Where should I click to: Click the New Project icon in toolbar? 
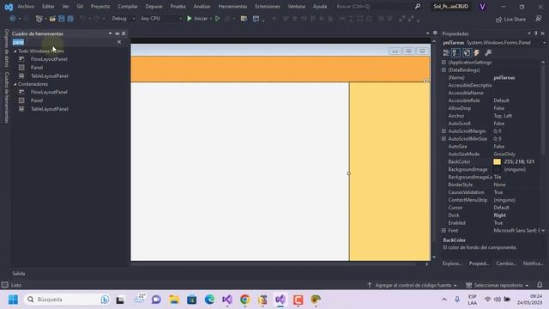[39, 18]
